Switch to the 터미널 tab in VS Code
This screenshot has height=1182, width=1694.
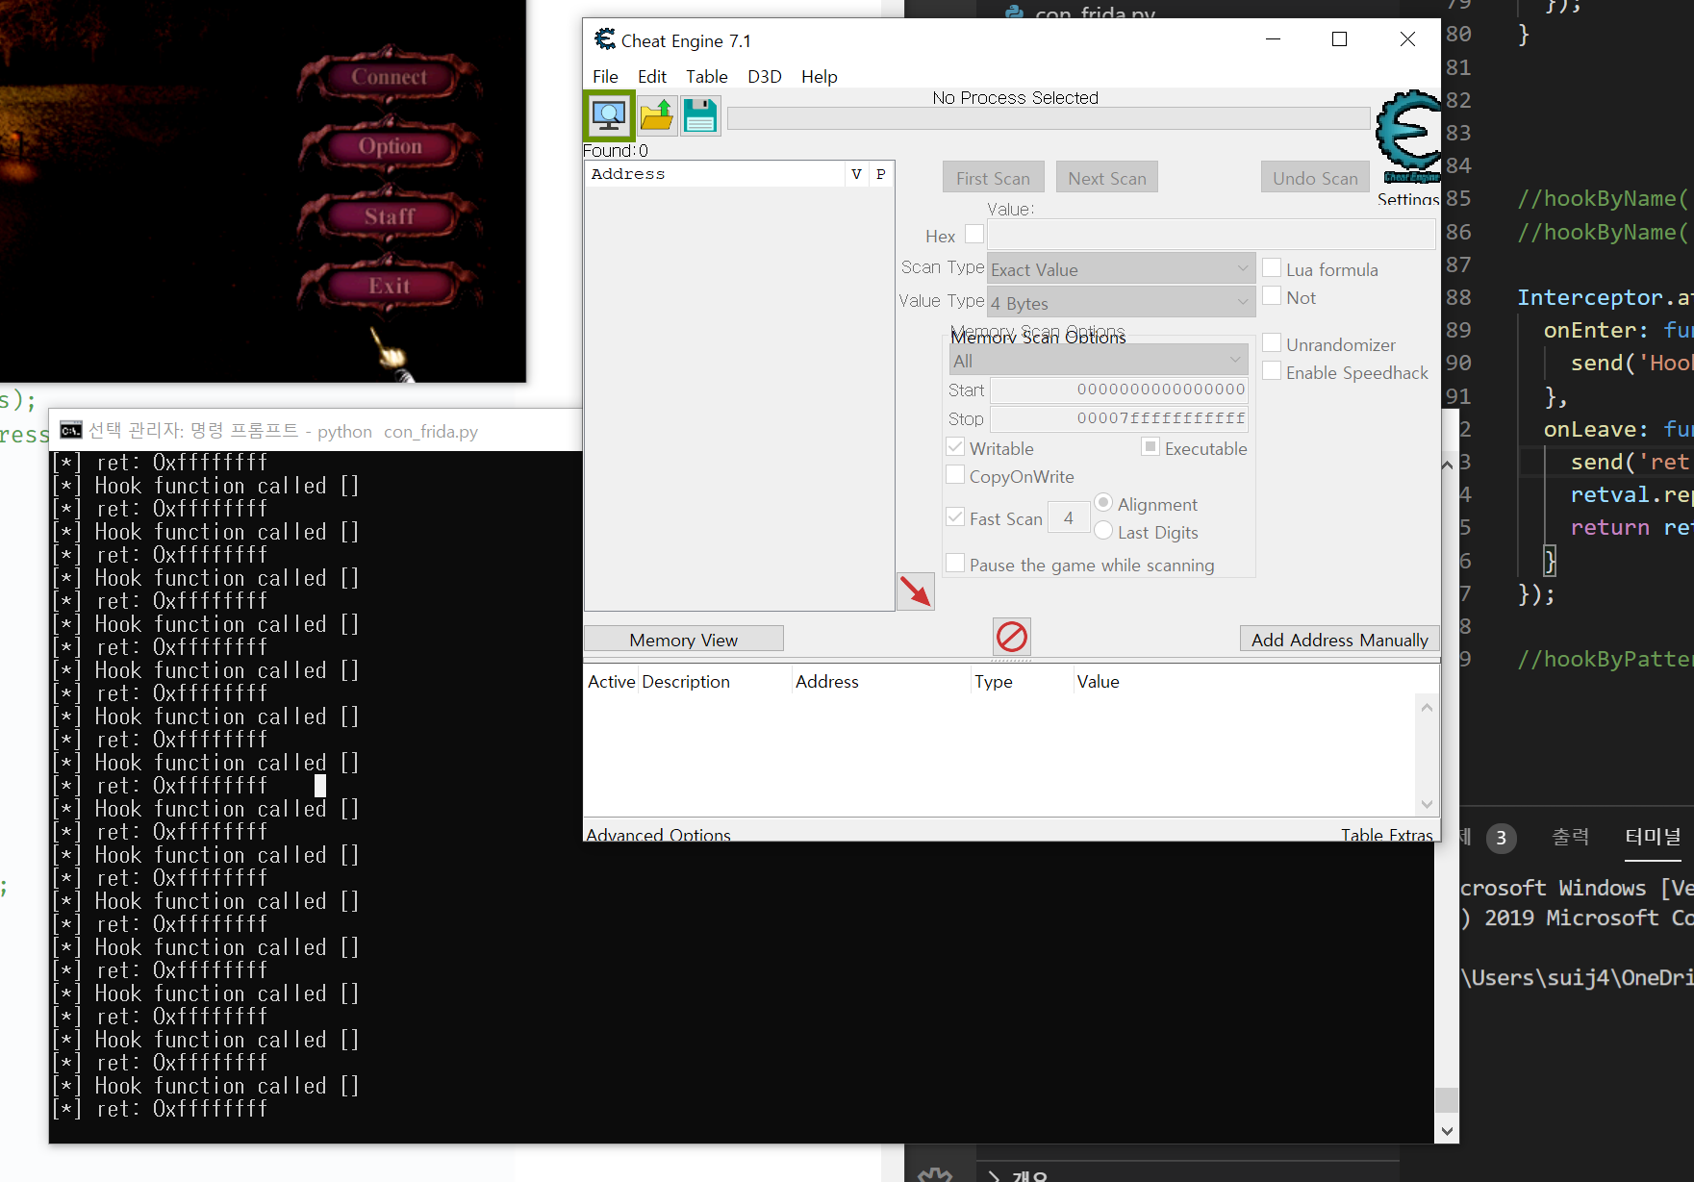click(x=1653, y=836)
